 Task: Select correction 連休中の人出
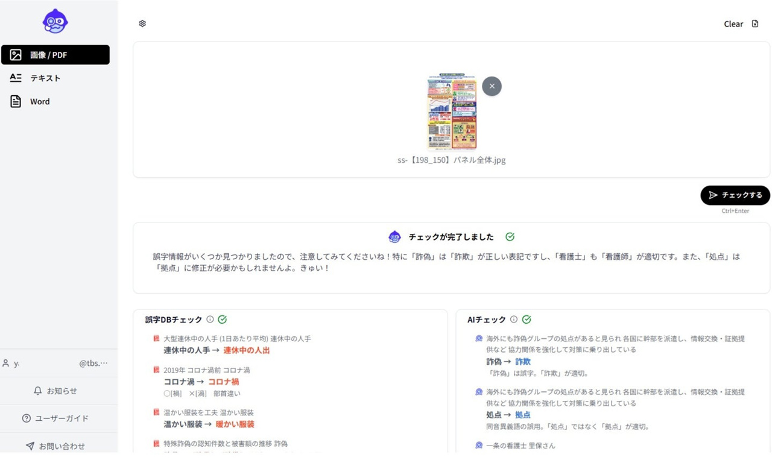pos(247,350)
